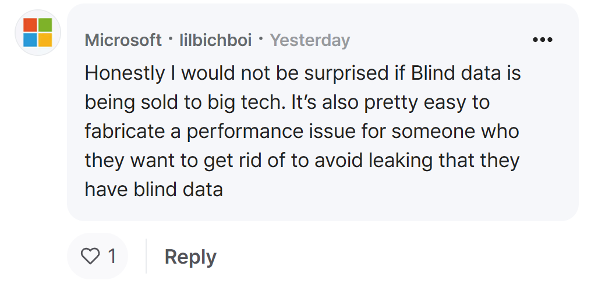Click the yellow square of Microsoft logo

[45, 40]
